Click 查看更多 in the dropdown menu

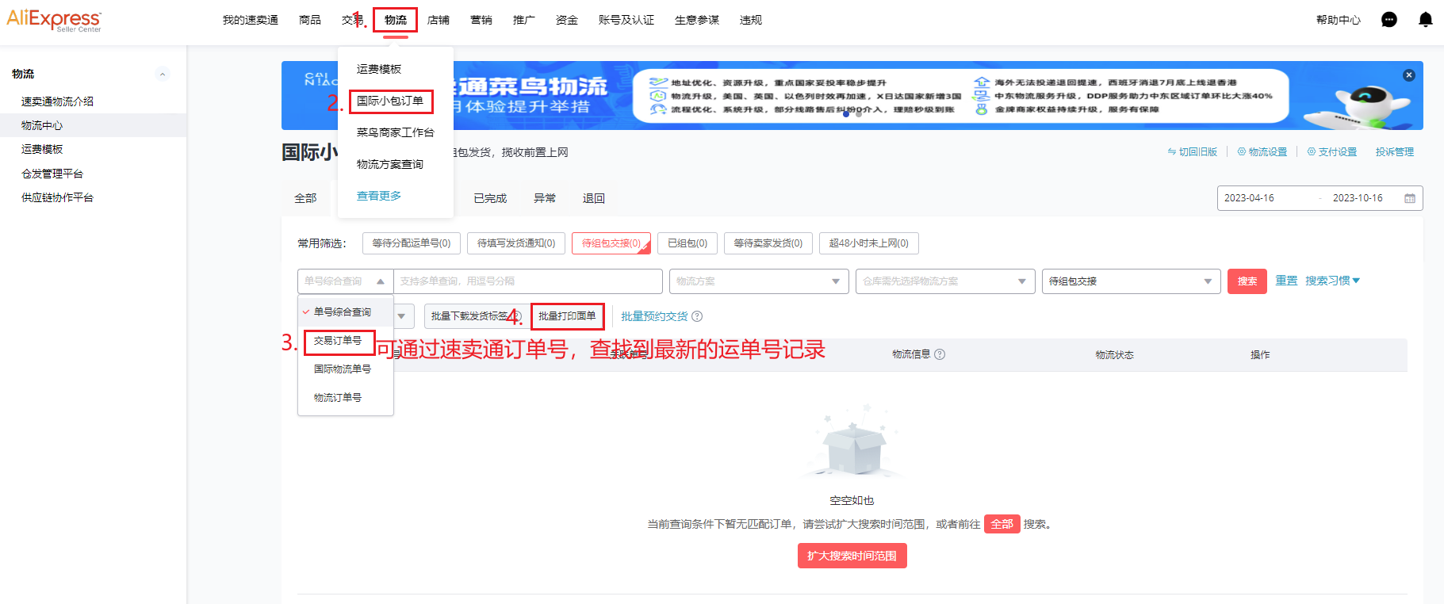(x=379, y=196)
